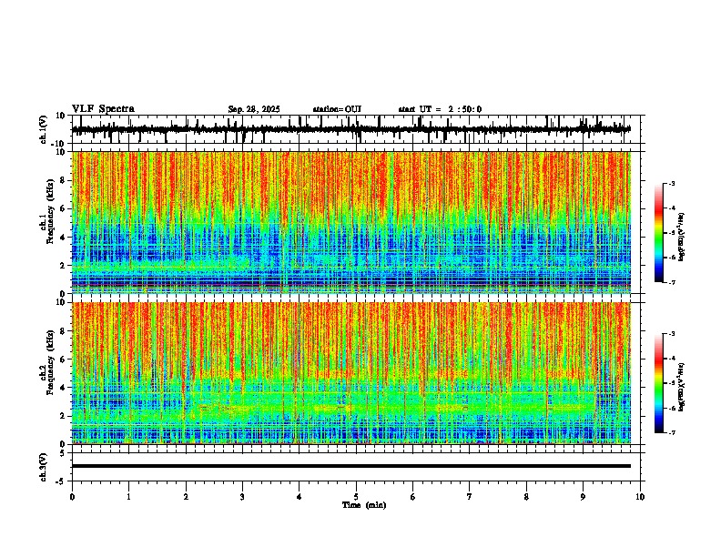Click time axis tick label "0"

(72, 497)
